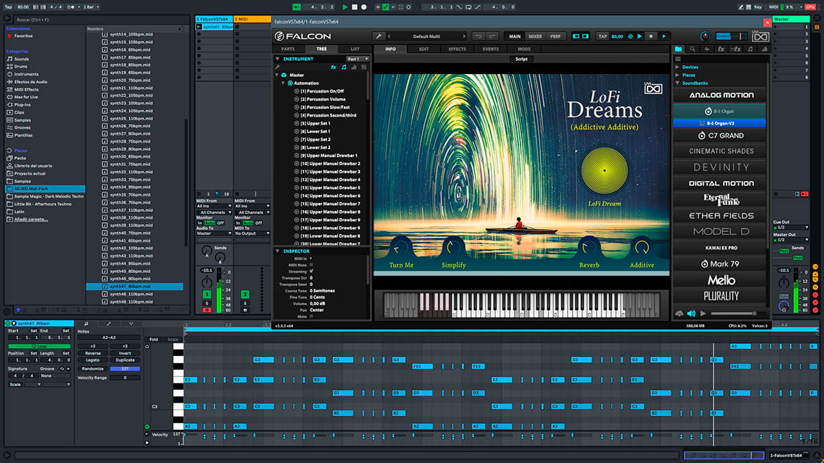
Task: Switch to the PARTS tab
Action: pyautogui.click(x=288, y=49)
